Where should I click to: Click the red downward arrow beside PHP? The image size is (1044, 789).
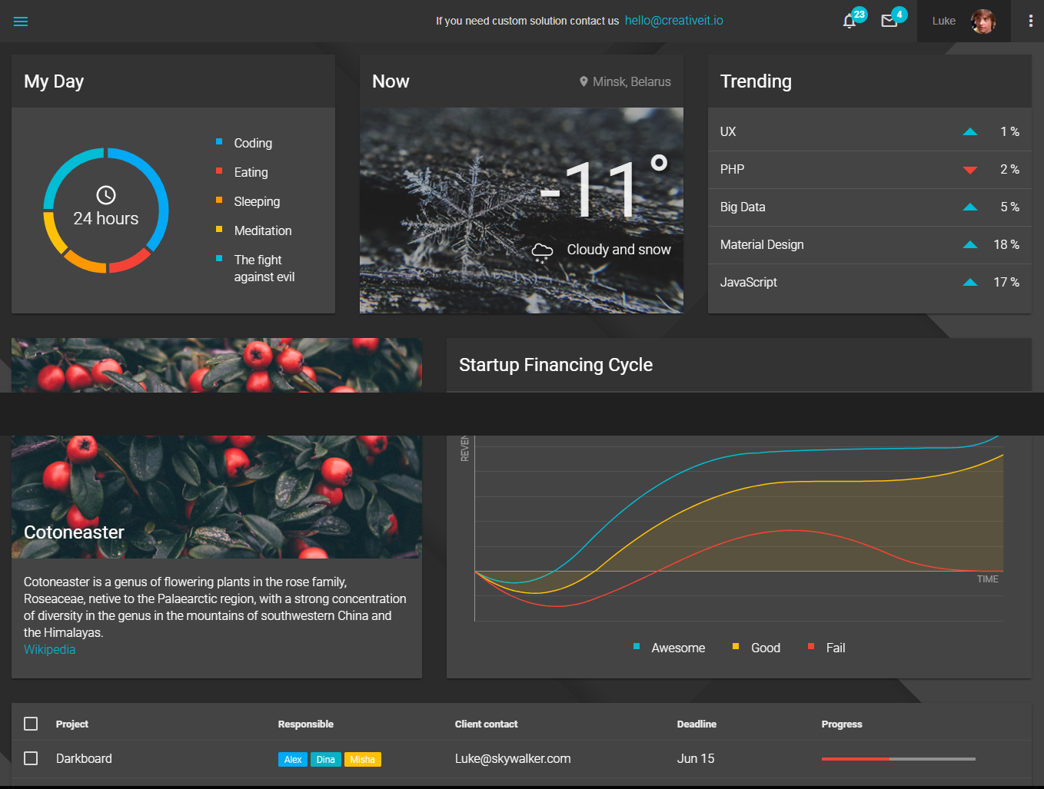coord(969,170)
